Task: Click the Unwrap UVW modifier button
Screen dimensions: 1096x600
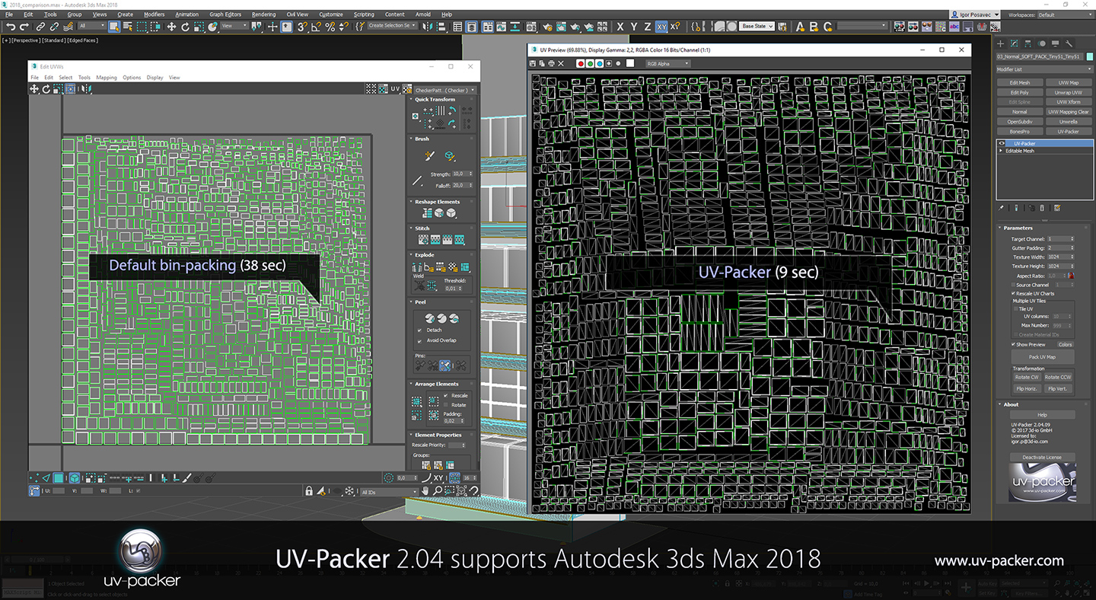Action: 1068,93
